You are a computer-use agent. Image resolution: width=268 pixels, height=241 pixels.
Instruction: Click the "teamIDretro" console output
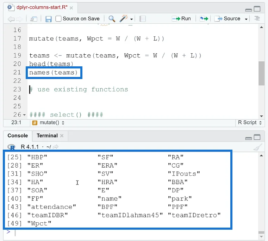point(194,215)
